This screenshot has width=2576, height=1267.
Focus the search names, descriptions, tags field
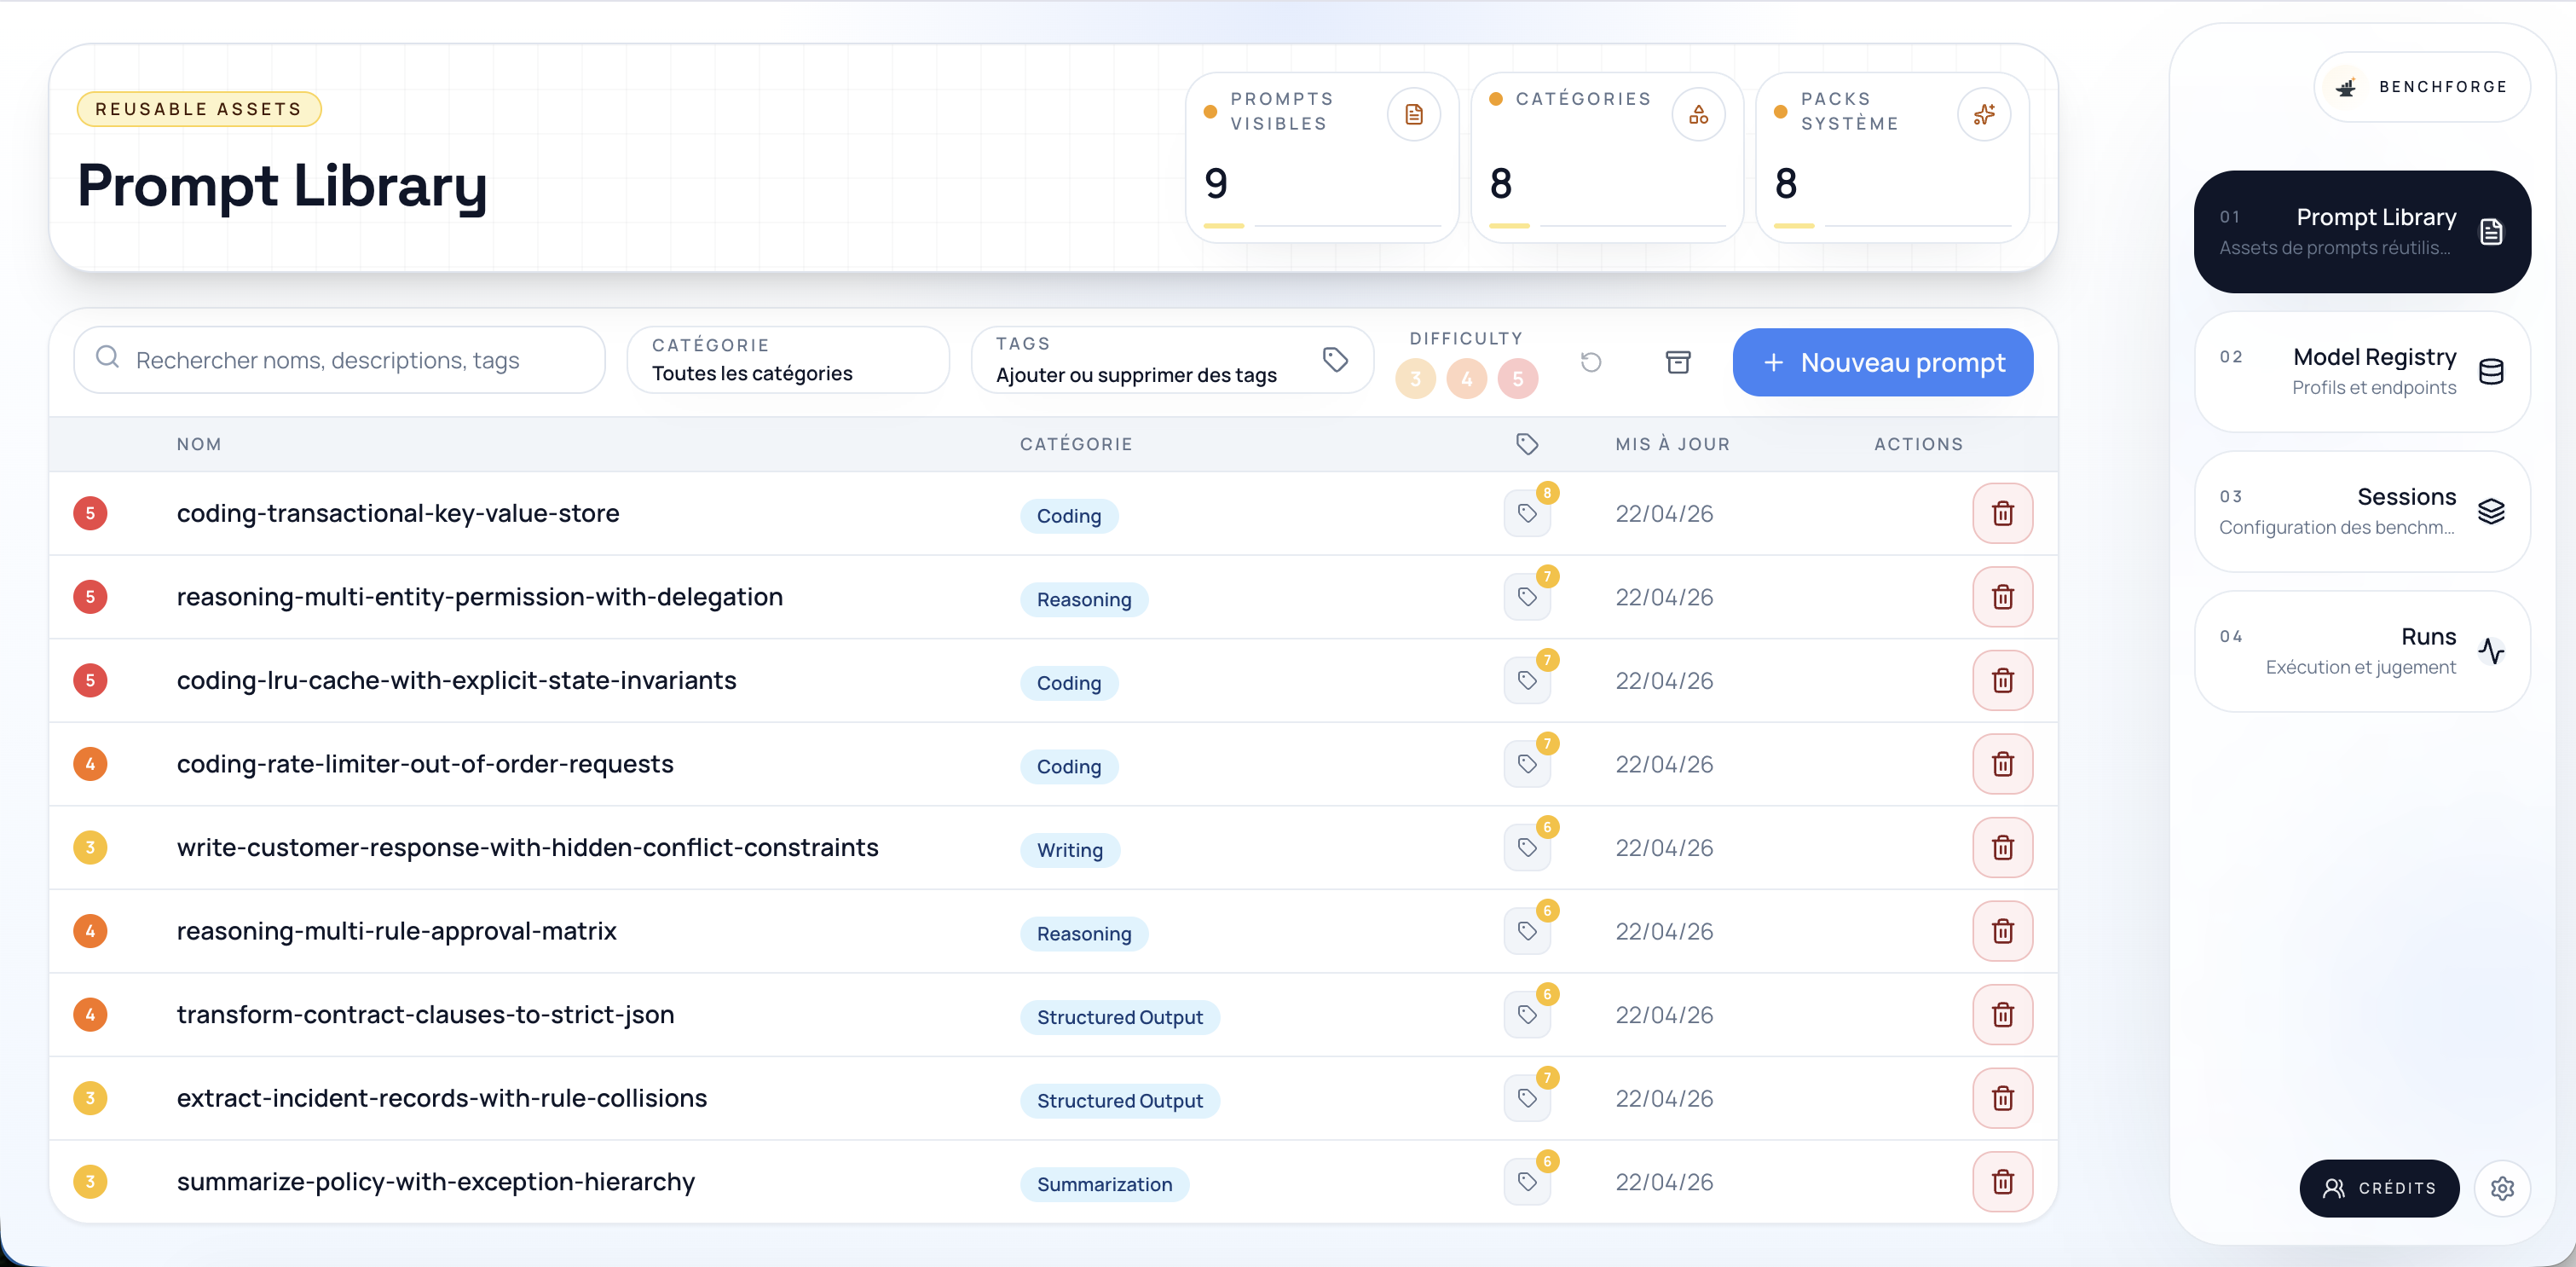tap(340, 360)
